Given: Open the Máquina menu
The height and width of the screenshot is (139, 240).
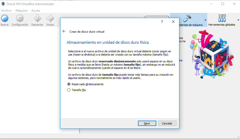Looking at the screenshot, I should tap(21, 11).
